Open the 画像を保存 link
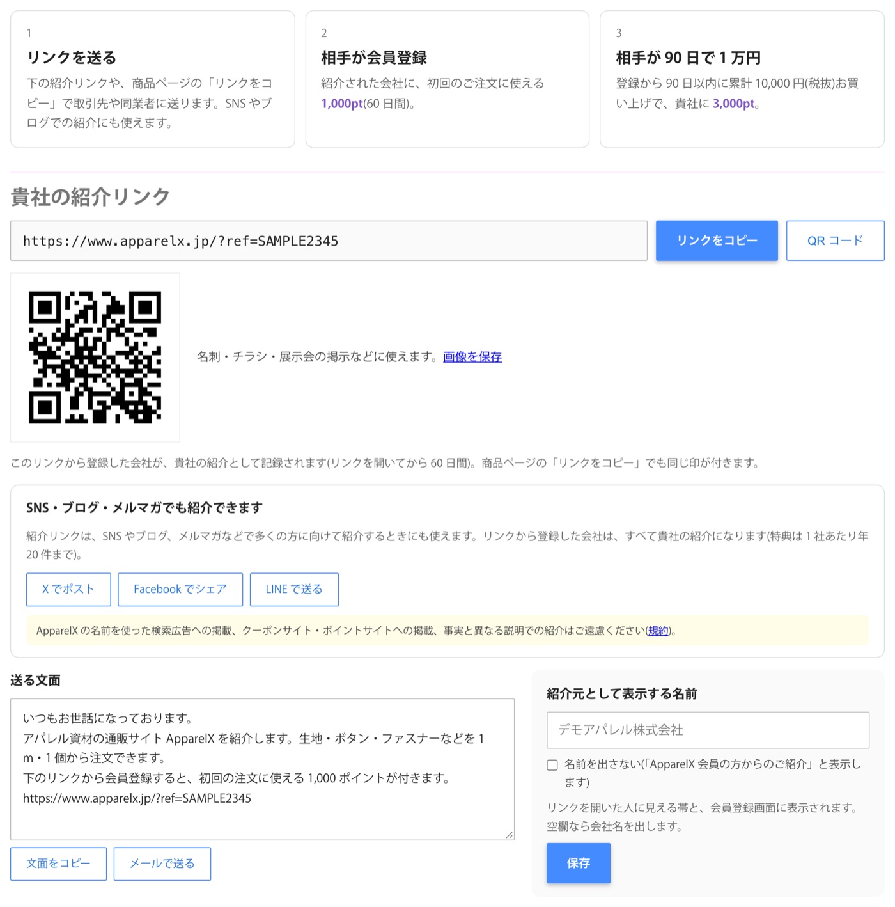The width and height of the screenshot is (895, 907). tap(472, 357)
